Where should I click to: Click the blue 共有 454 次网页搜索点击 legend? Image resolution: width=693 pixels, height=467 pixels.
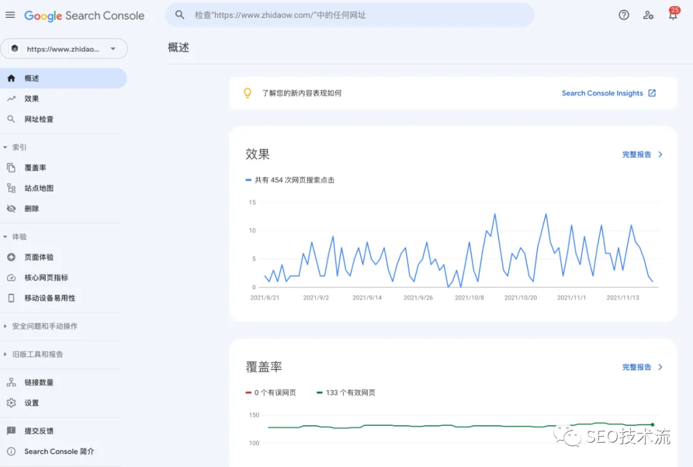coord(290,180)
